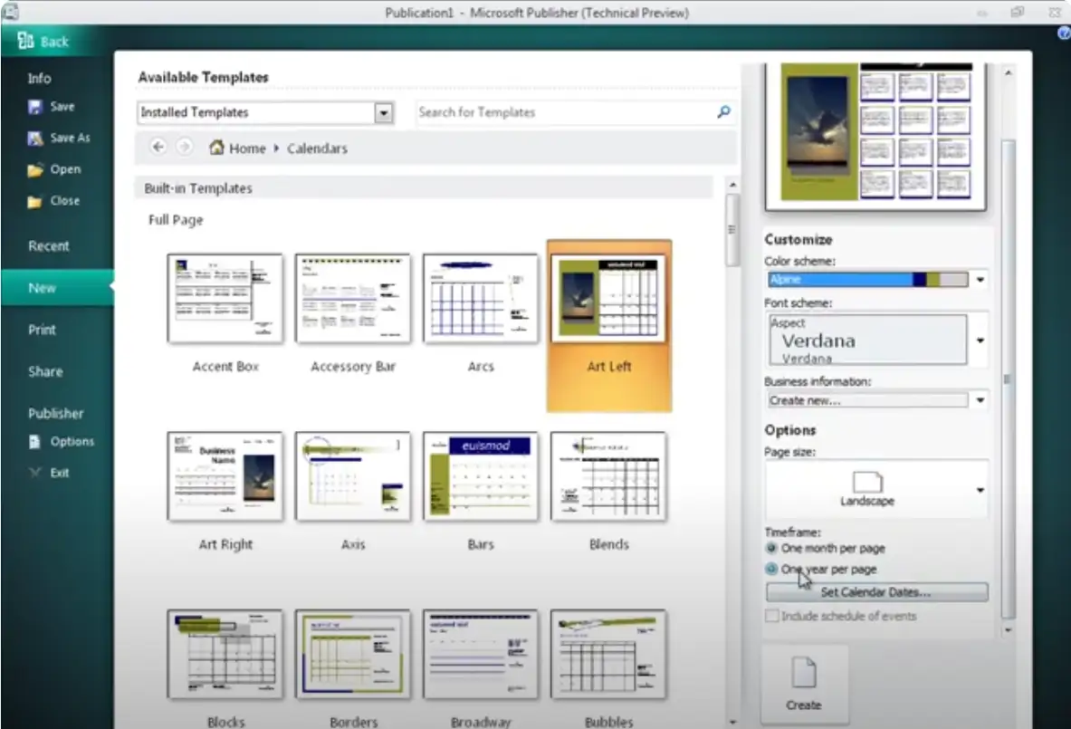The width and height of the screenshot is (1071, 729).
Task: Open Publisher Options icon
Action: click(35, 442)
